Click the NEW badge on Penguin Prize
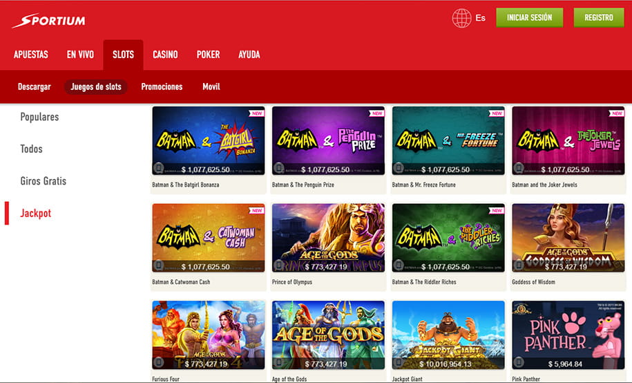This screenshot has width=632, height=383. (377, 113)
